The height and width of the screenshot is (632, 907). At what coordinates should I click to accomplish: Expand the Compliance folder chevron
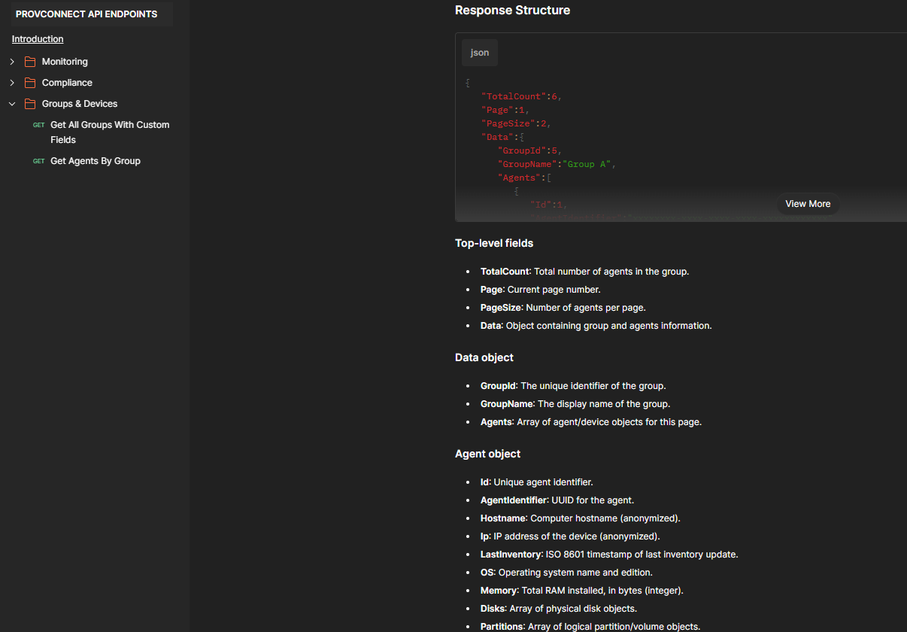[12, 83]
